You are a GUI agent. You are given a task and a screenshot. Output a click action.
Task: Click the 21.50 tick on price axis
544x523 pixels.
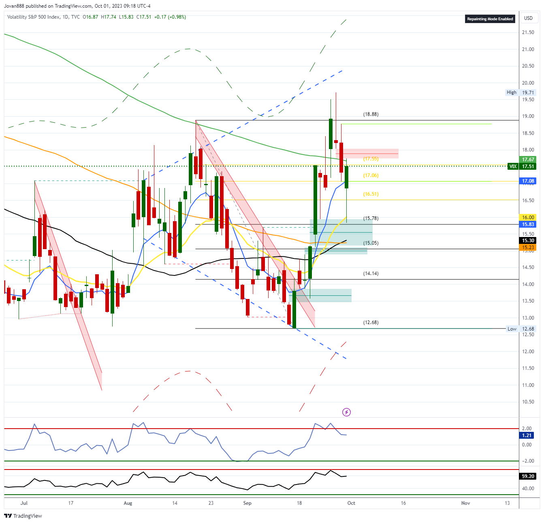[528, 32]
